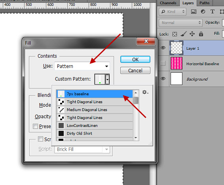The width and height of the screenshot is (224, 185).
Task: Click the pixel layer filter icon
Action: [194, 12]
